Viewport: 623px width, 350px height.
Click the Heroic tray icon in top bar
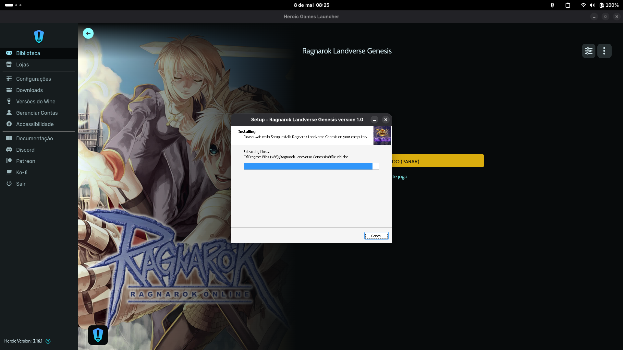click(552, 5)
